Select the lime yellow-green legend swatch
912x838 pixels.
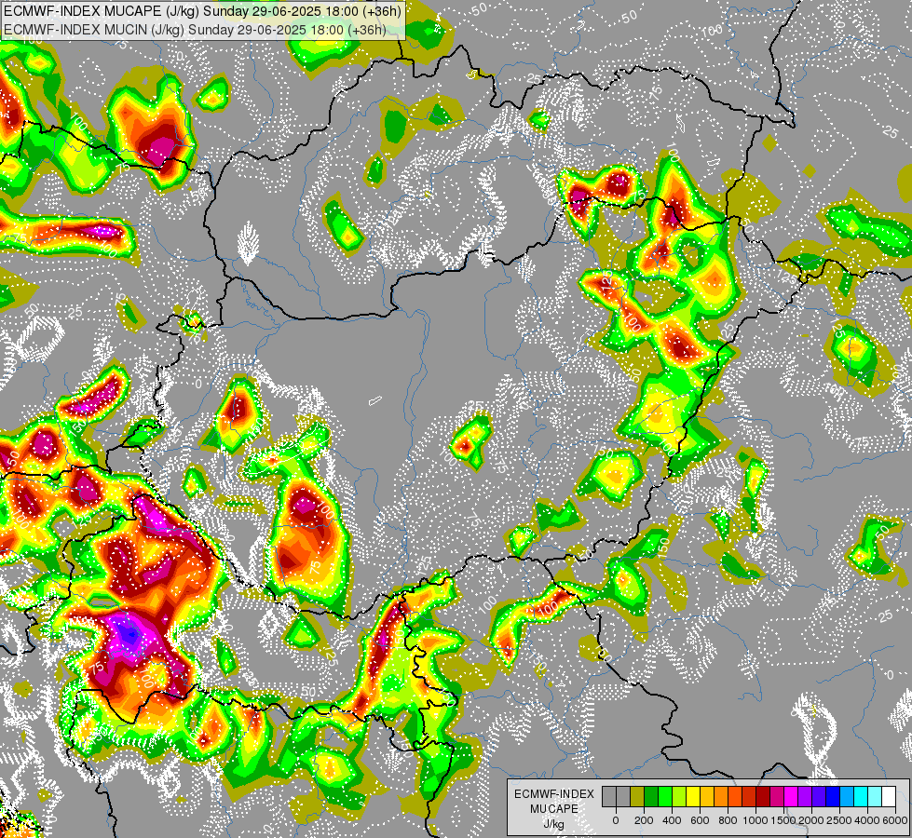679,796
